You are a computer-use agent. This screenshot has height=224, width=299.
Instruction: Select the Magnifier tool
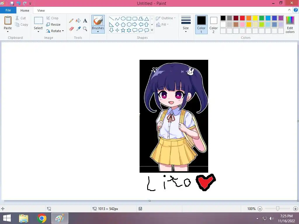85,29
